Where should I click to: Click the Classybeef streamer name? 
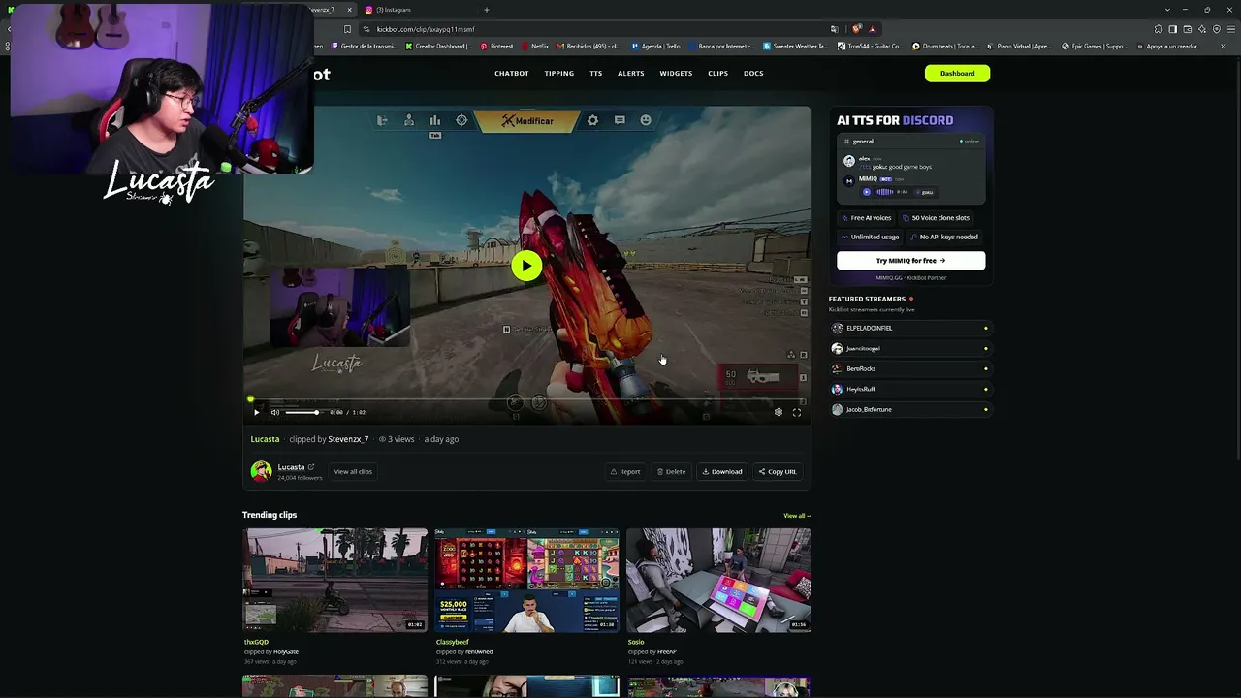click(453, 642)
